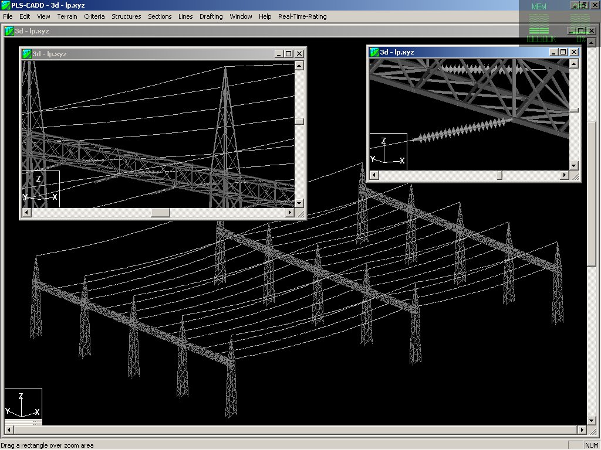601x450 pixels.
Task: Maximize the left 3d - lp.xyz sub-window
Action: coord(289,54)
